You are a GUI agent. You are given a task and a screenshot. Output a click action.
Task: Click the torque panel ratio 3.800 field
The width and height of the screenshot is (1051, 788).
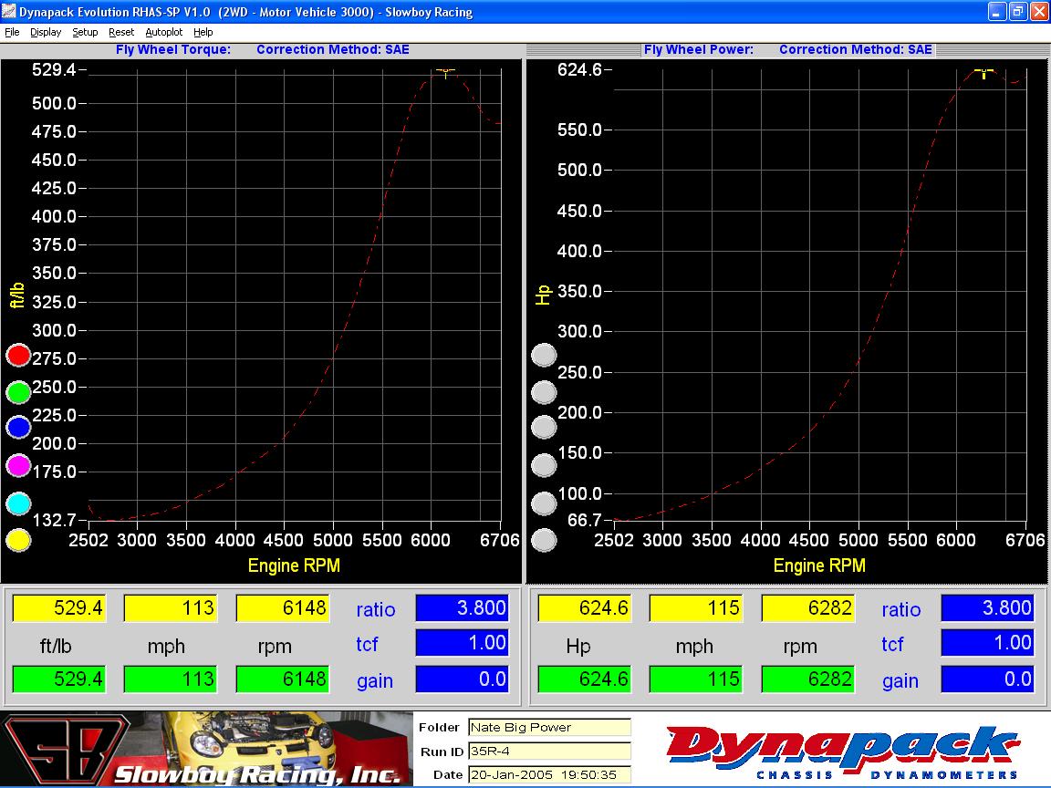tap(462, 607)
